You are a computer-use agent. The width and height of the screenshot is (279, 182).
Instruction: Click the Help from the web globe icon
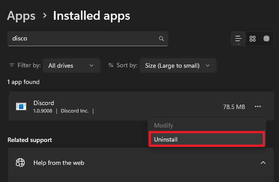pyautogui.click(x=20, y=163)
